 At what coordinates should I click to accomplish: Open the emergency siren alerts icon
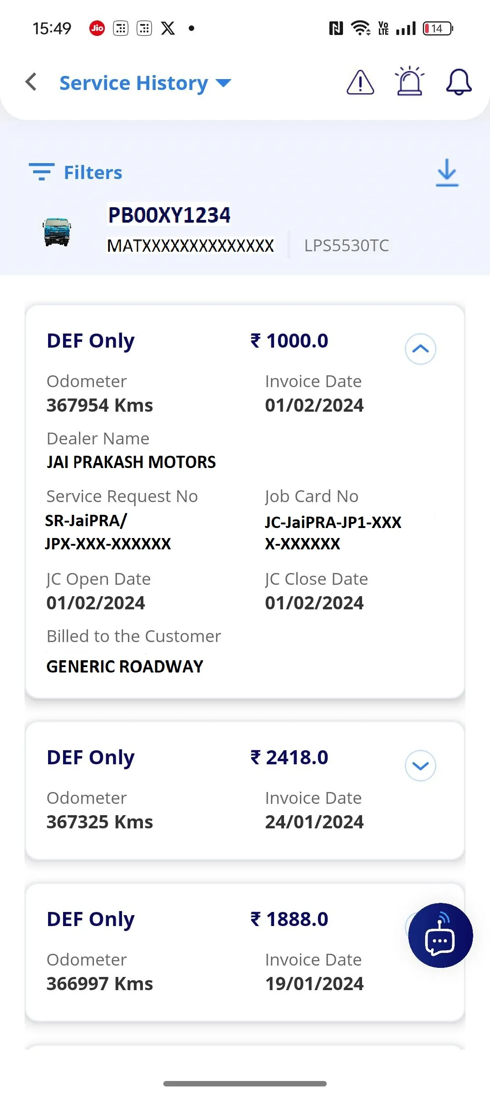409,82
